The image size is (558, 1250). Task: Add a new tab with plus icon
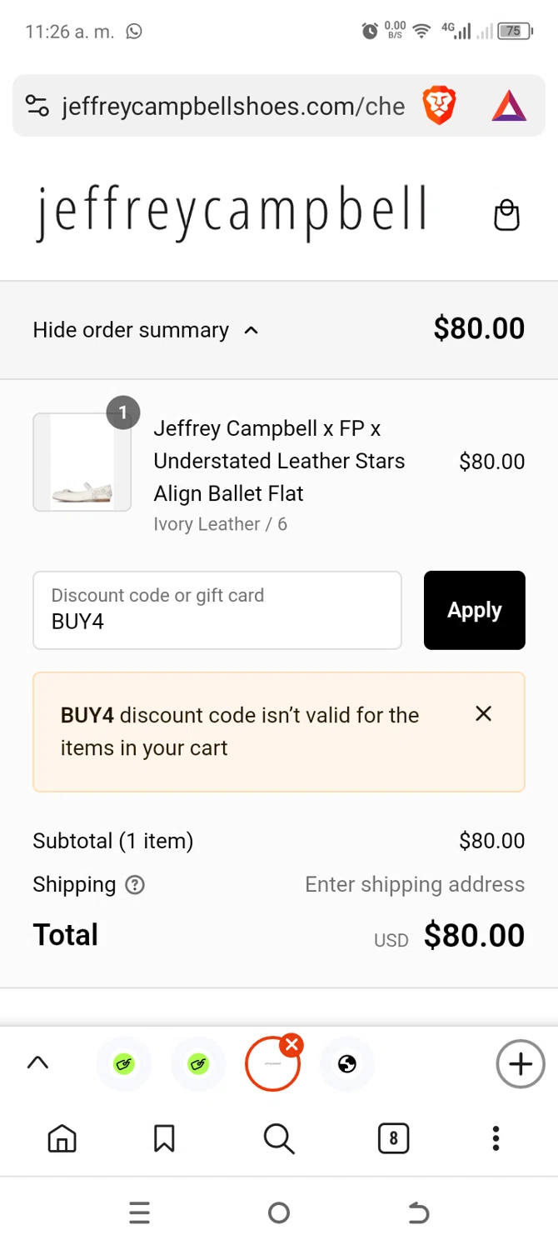tap(520, 1064)
